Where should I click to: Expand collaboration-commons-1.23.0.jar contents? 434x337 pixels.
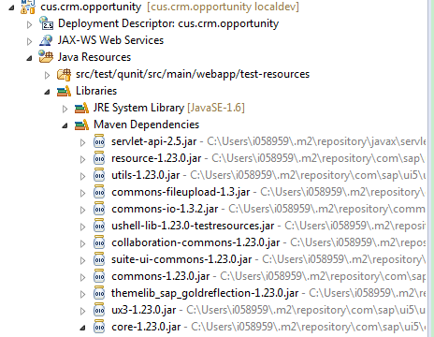[82, 243]
